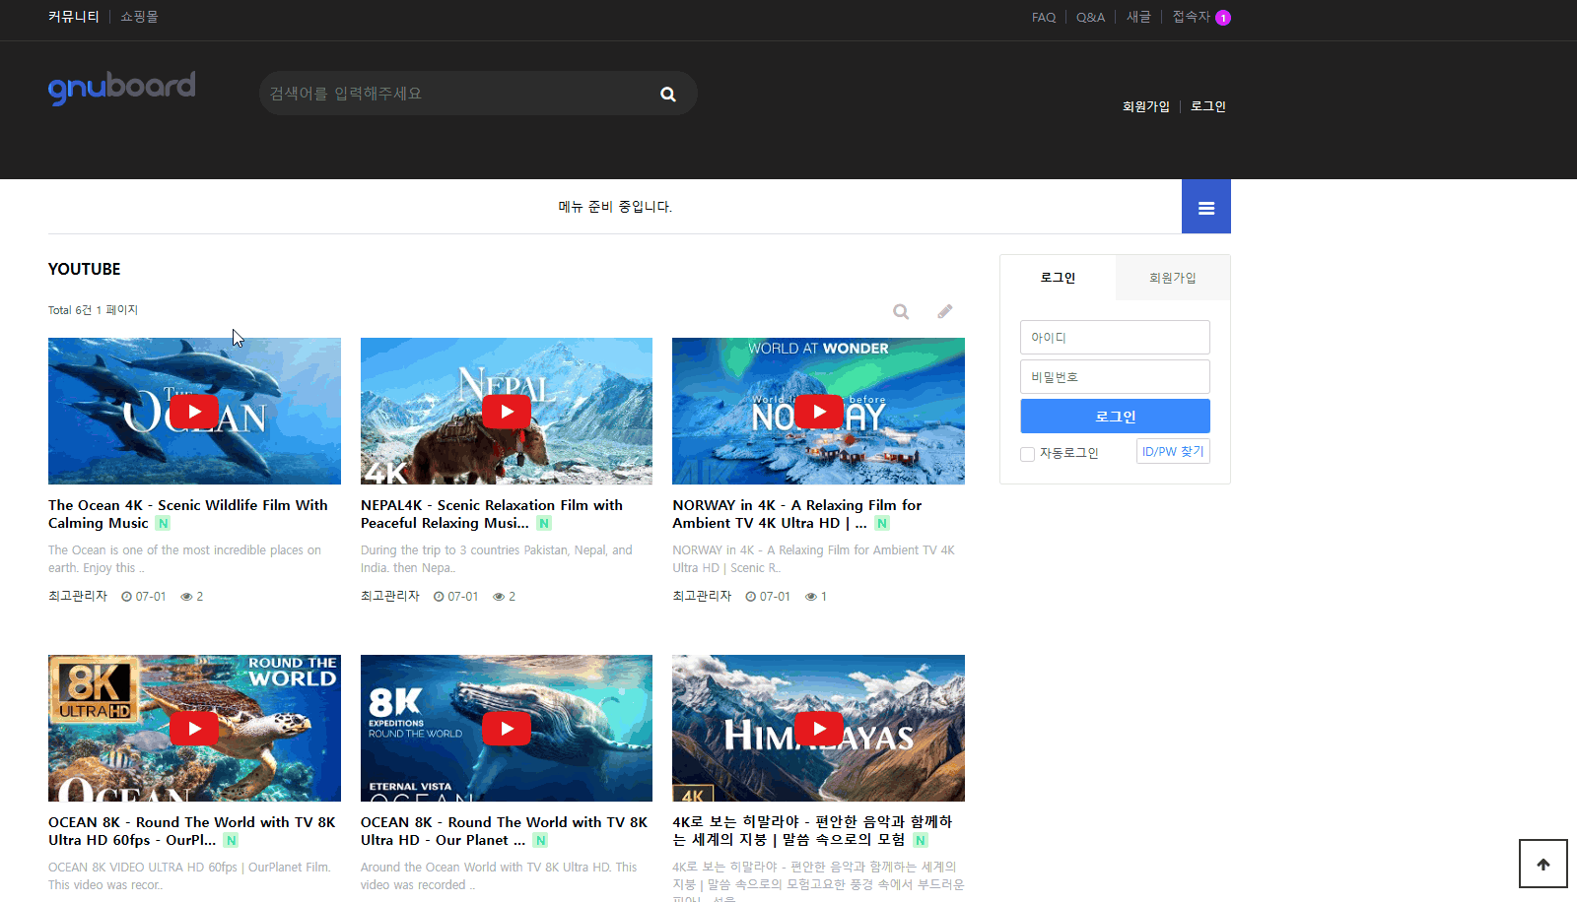Click the search magnifier icon in header
This screenshot has width=1577, height=902.
click(667, 95)
